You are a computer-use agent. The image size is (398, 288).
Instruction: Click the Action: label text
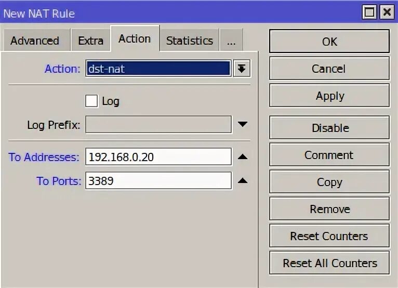click(62, 69)
